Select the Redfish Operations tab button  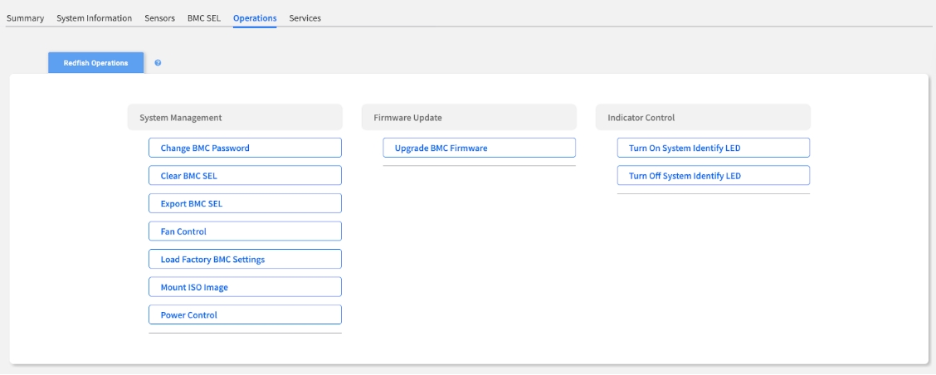click(95, 63)
